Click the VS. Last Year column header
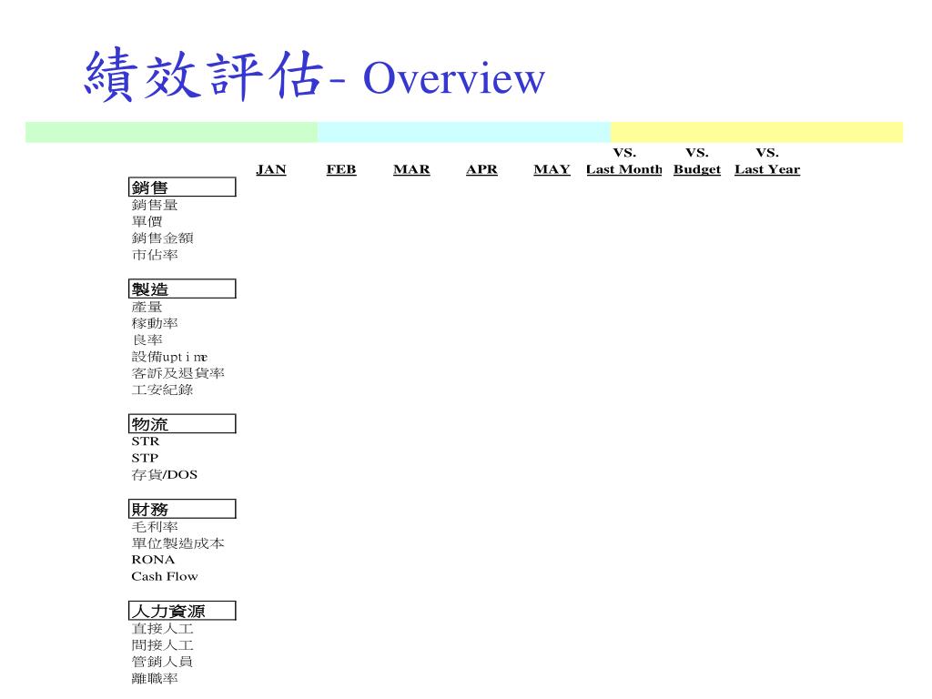 (x=767, y=161)
